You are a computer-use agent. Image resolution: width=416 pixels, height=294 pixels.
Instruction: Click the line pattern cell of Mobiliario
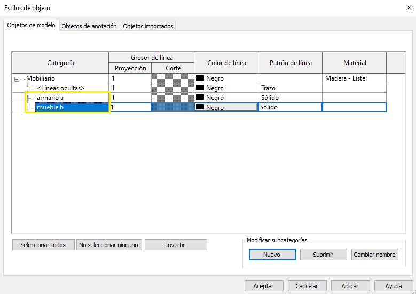pos(291,78)
